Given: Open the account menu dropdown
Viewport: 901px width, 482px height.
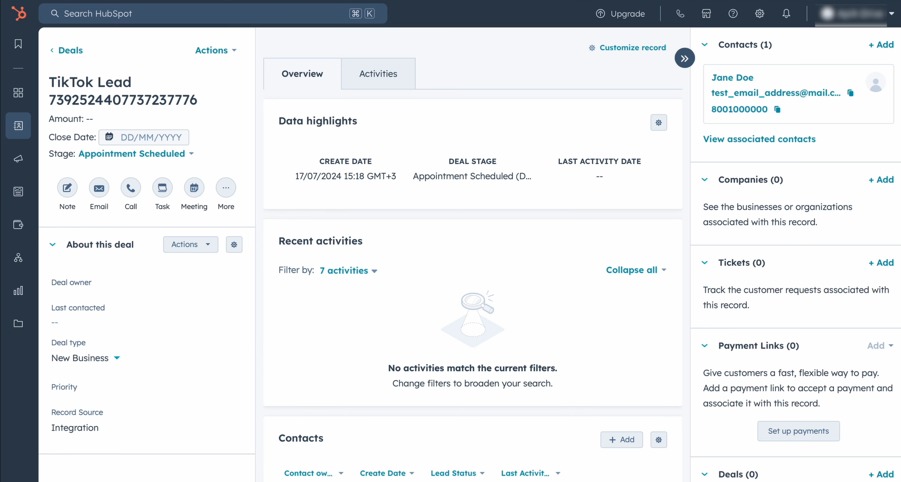Looking at the screenshot, I should pos(855,14).
